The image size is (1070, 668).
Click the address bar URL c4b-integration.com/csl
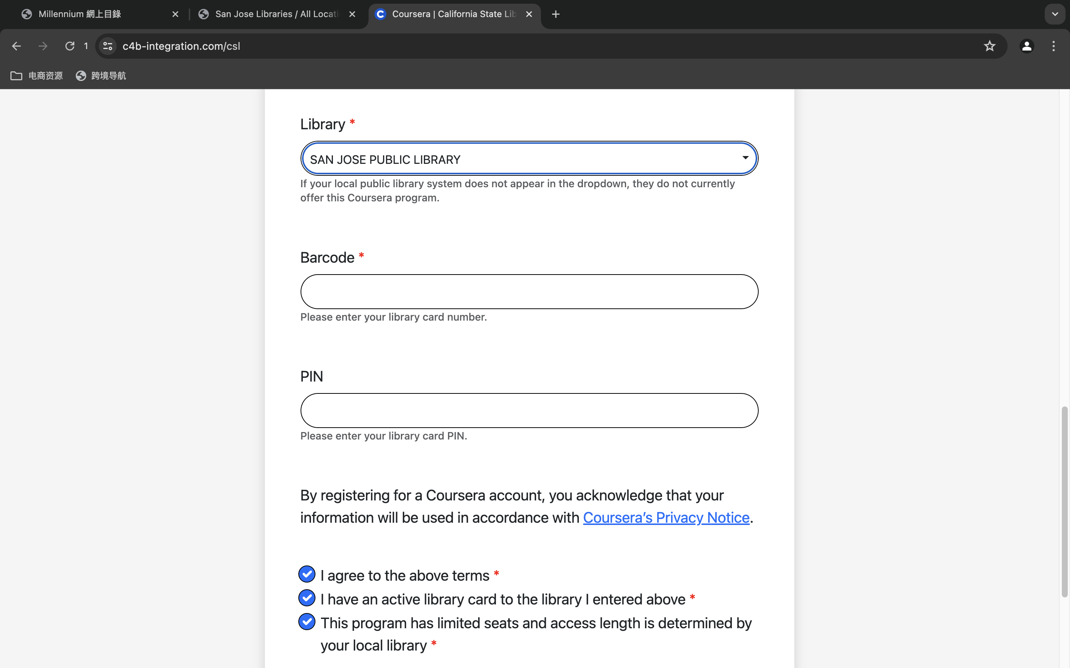pos(181,46)
